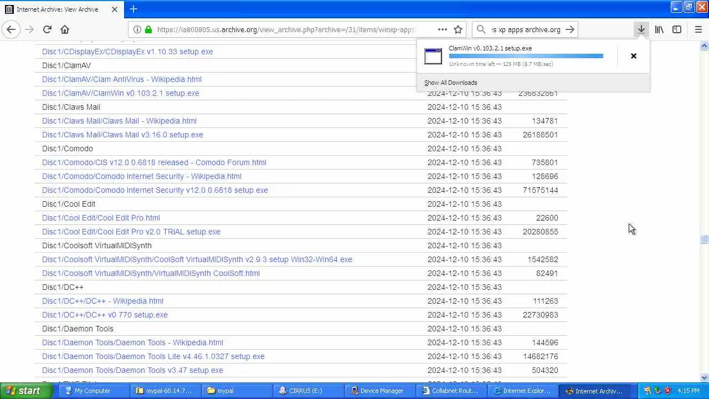This screenshot has width=709, height=399.
Task: Open CoolSoft VirtualMIDISynth v2.9.3 setup link
Action: (197, 259)
